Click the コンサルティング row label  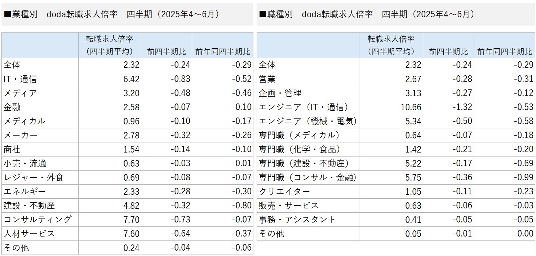(x=37, y=220)
